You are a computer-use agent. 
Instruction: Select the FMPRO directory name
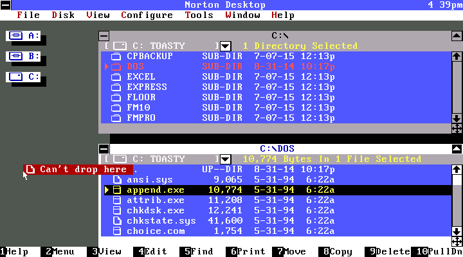(x=141, y=118)
